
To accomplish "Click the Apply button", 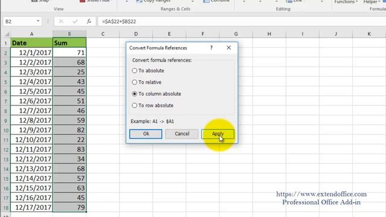I will coord(218,134).
